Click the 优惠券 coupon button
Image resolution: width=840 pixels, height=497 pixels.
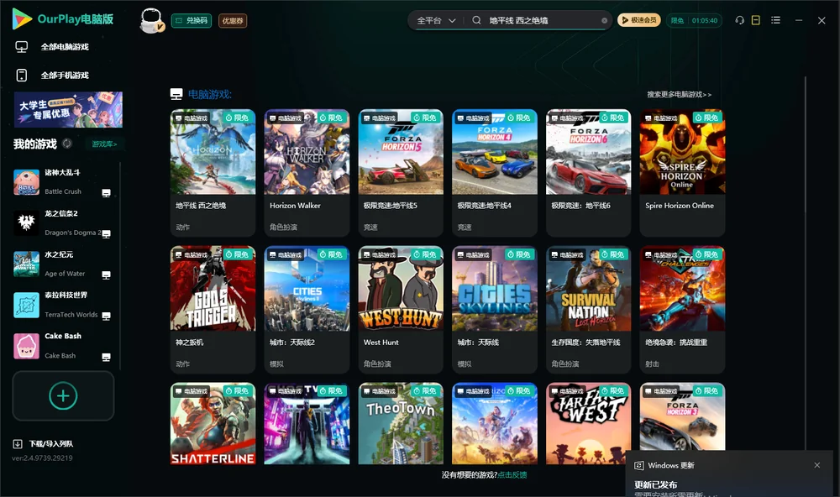[233, 20]
